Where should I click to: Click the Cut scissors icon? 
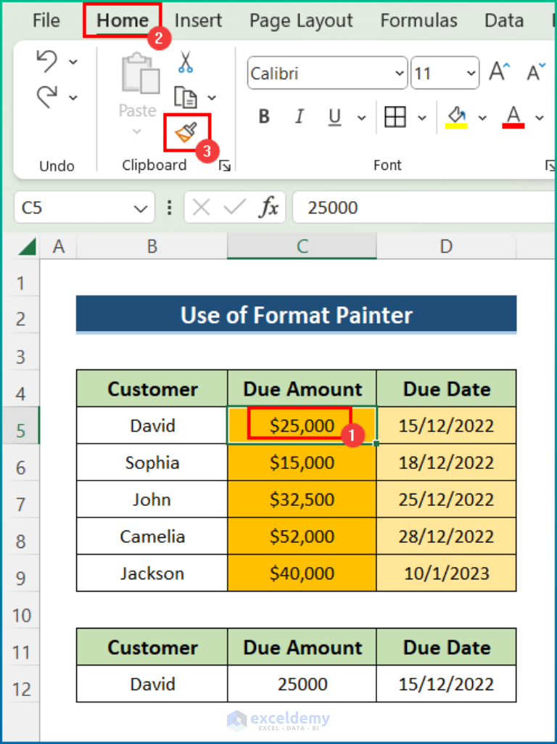coord(186,62)
